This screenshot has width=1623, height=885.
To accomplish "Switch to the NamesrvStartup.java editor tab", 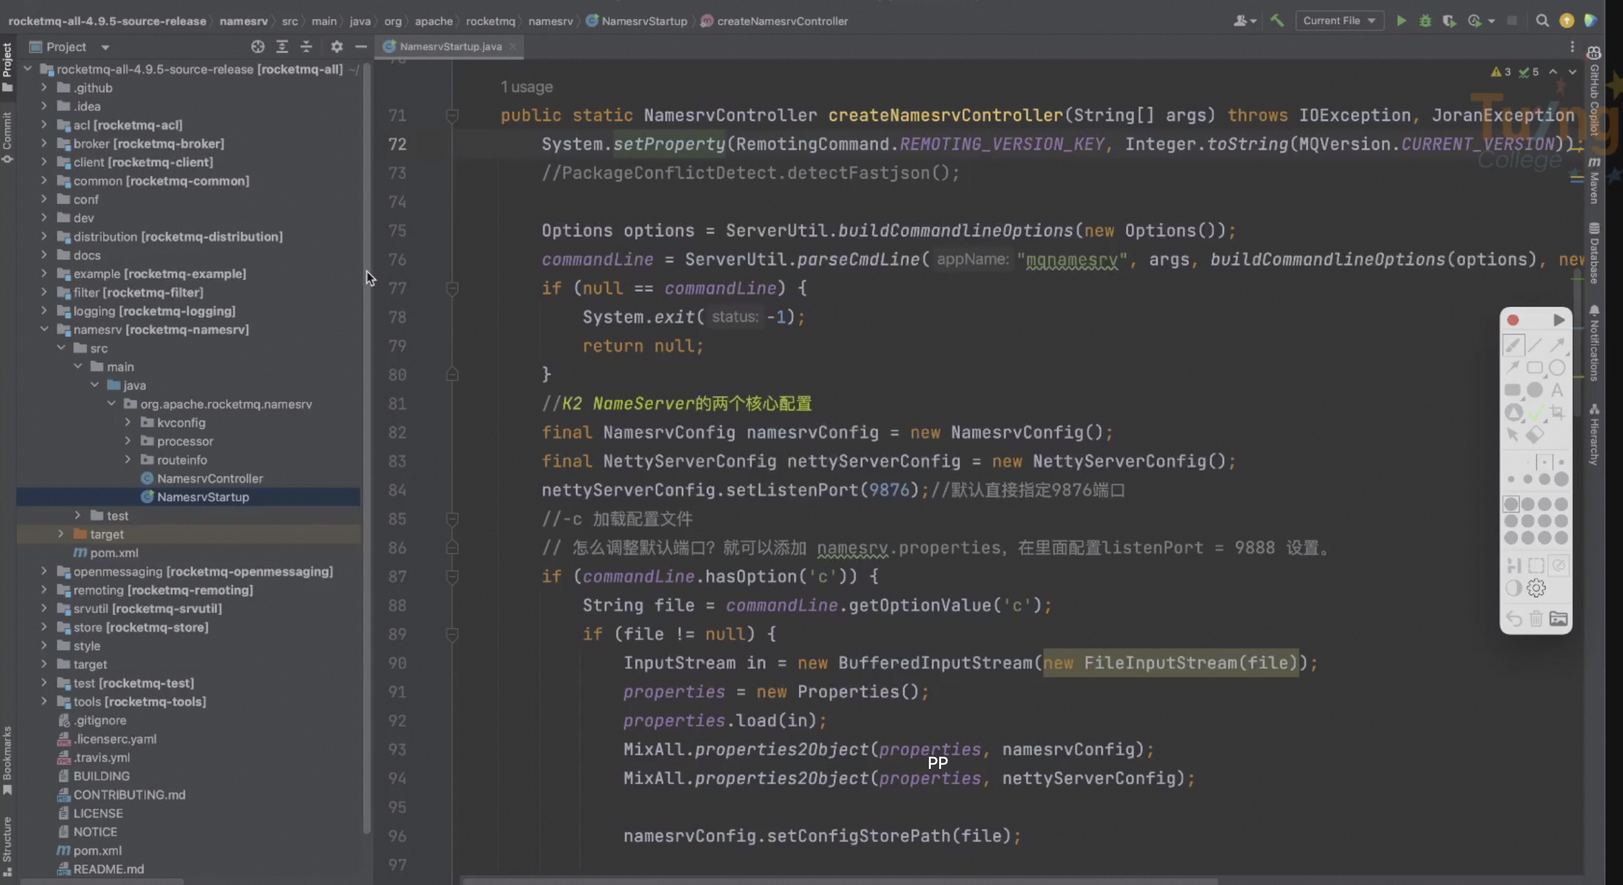I will (450, 46).
